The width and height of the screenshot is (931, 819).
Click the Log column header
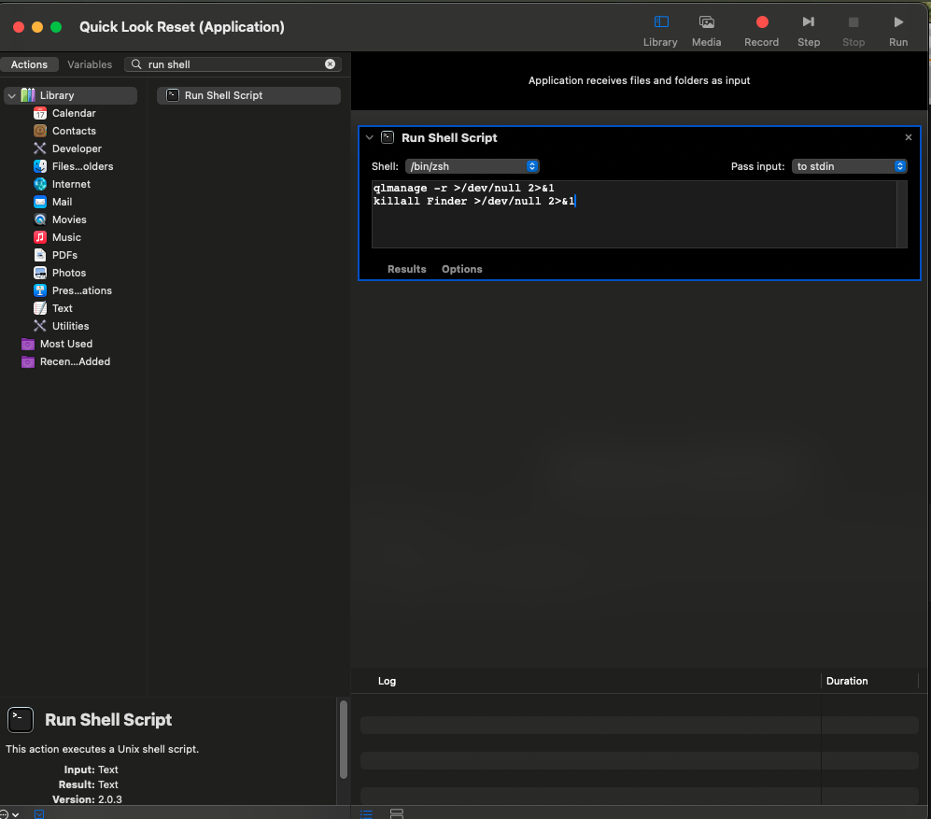coord(388,681)
